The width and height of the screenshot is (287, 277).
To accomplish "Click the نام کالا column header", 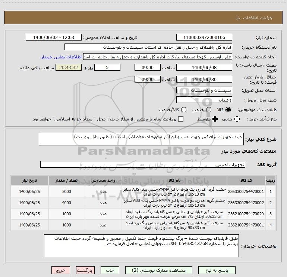I will click(x=174, y=180).
